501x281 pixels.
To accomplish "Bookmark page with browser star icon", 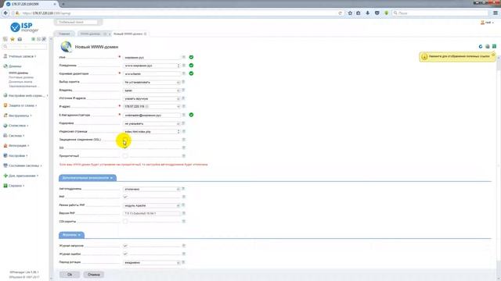I will coord(350,13).
